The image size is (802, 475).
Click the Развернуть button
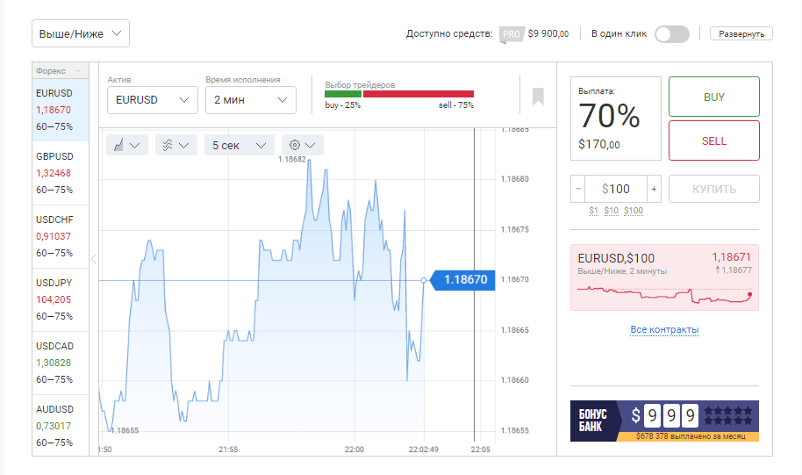tap(741, 34)
